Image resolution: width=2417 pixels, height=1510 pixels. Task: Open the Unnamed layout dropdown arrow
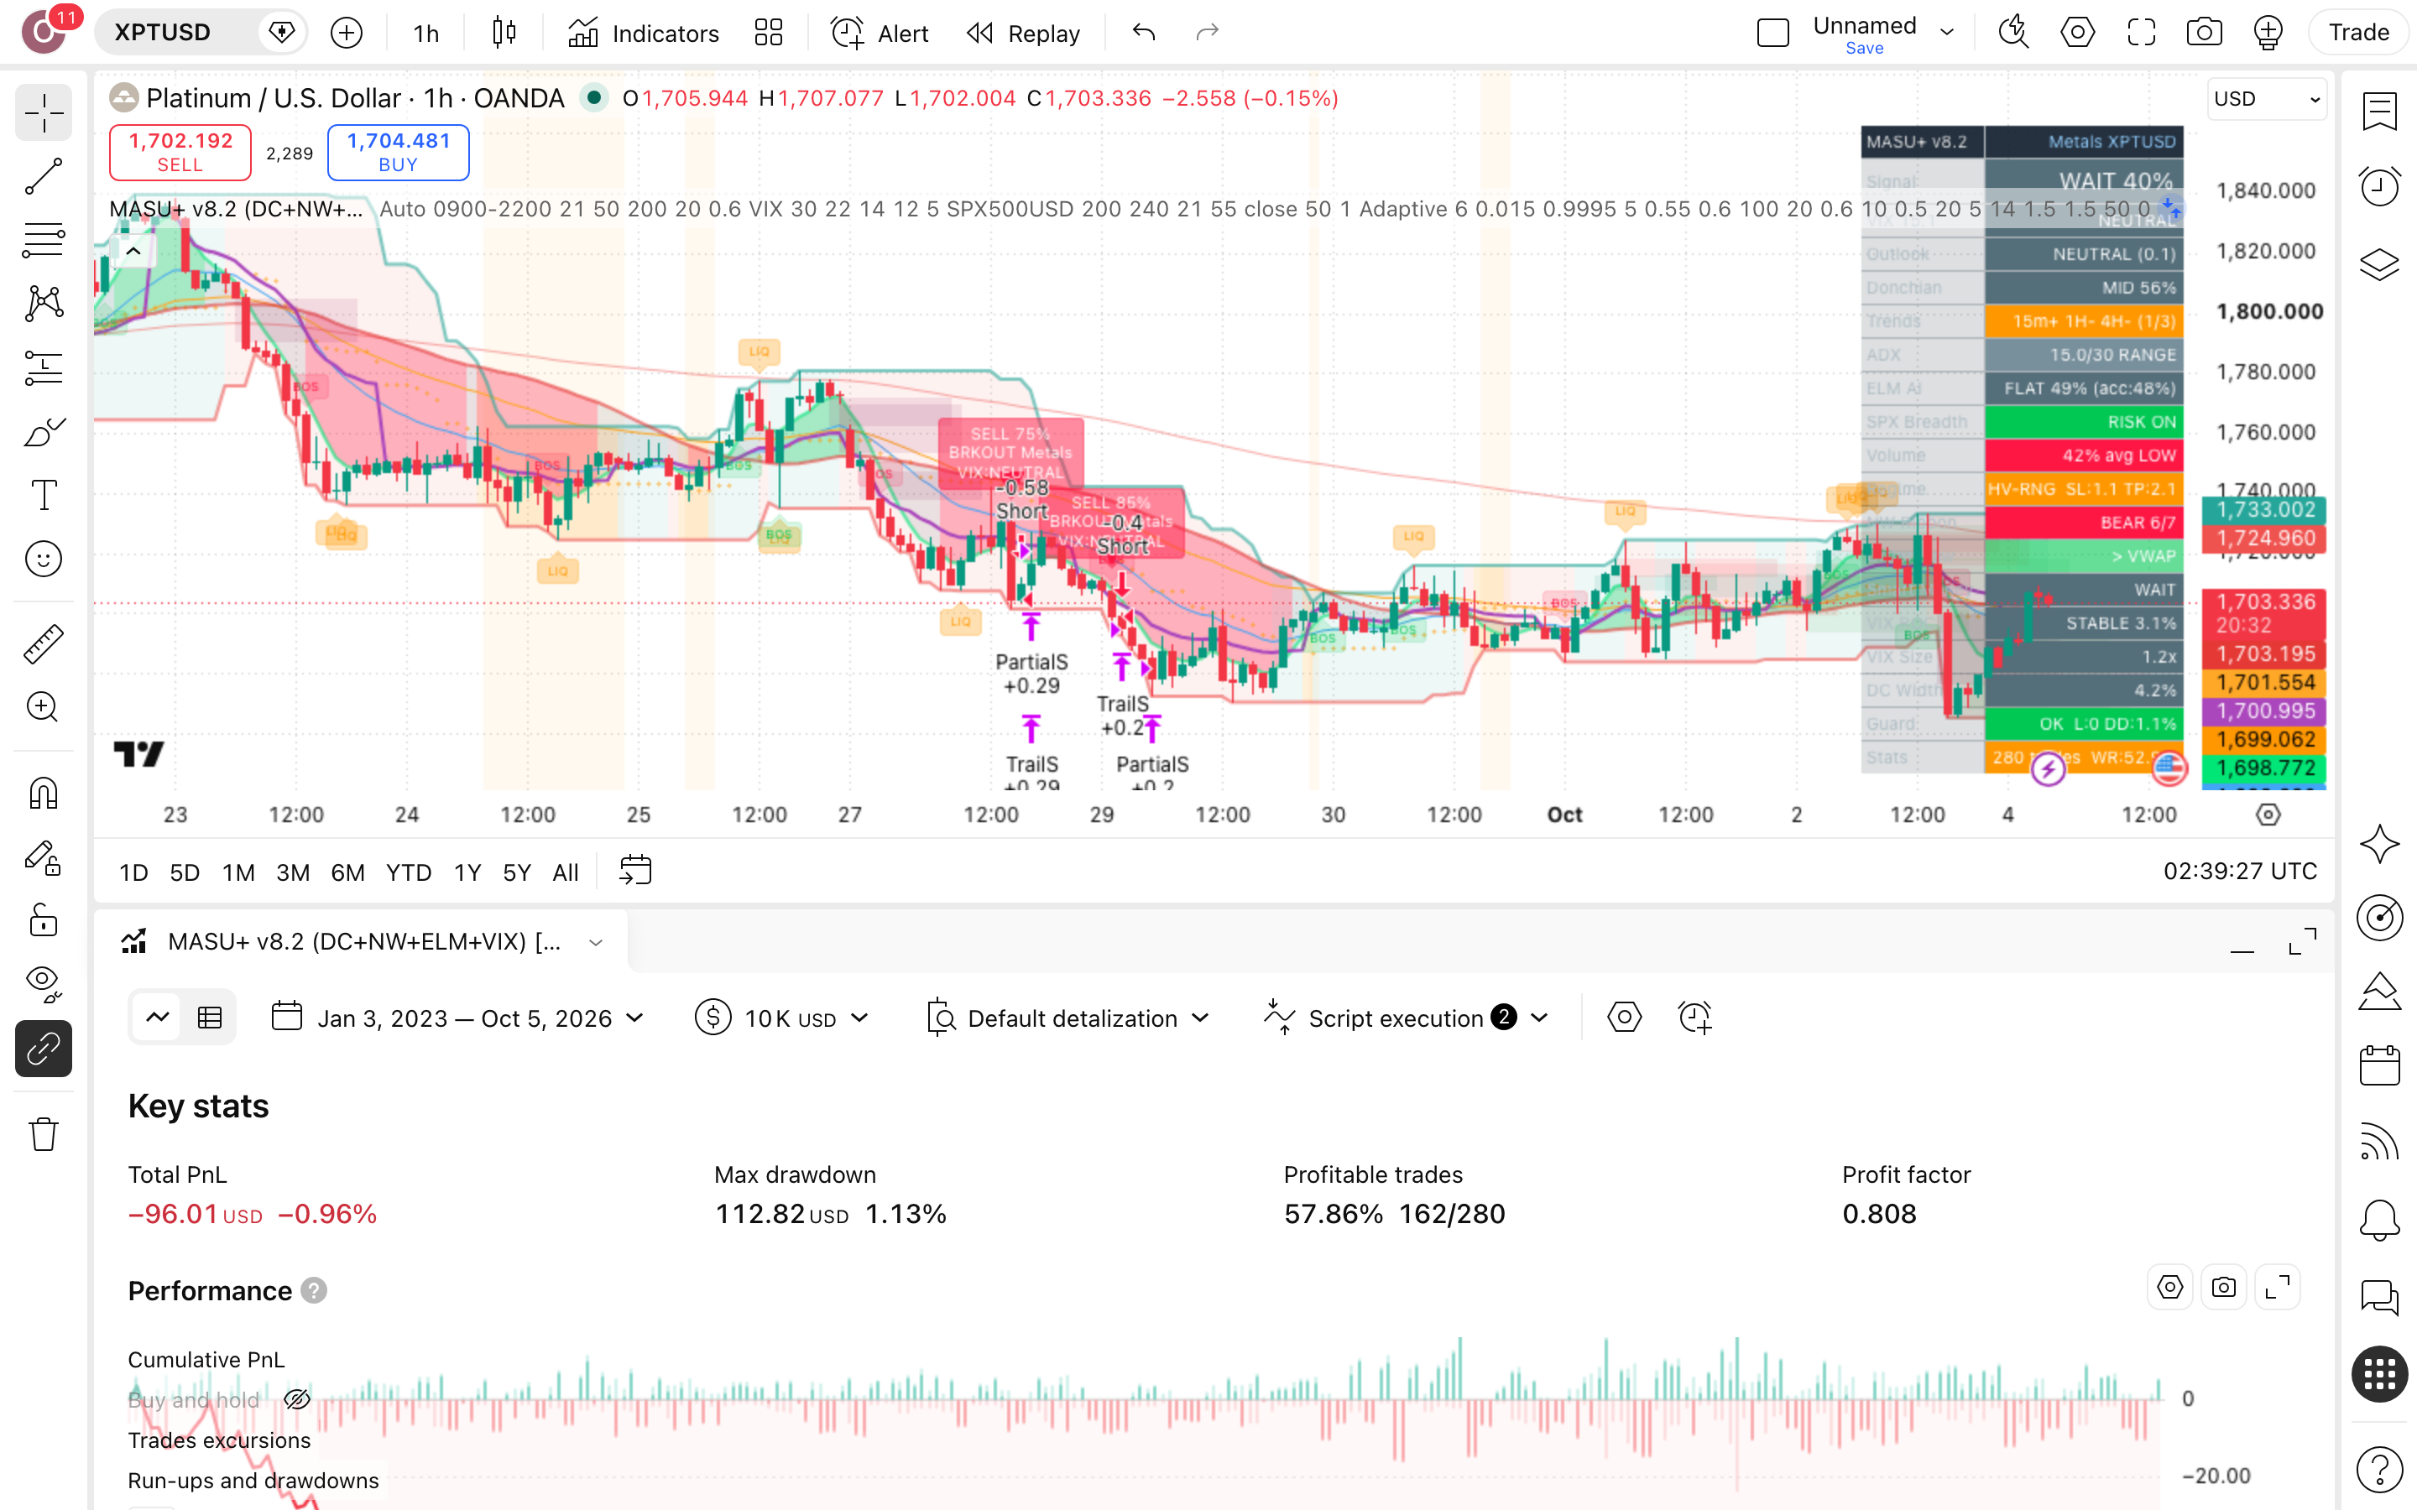click(1946, 33)
